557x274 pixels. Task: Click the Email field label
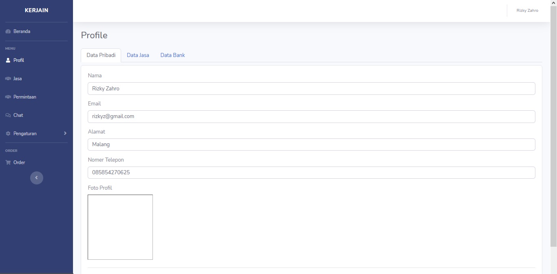point(95,104)
